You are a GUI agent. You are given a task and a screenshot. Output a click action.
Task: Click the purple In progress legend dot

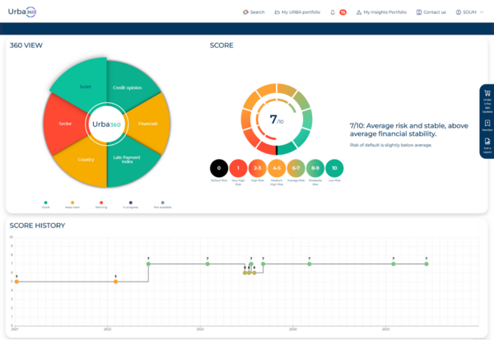click(x=131, y=203)
